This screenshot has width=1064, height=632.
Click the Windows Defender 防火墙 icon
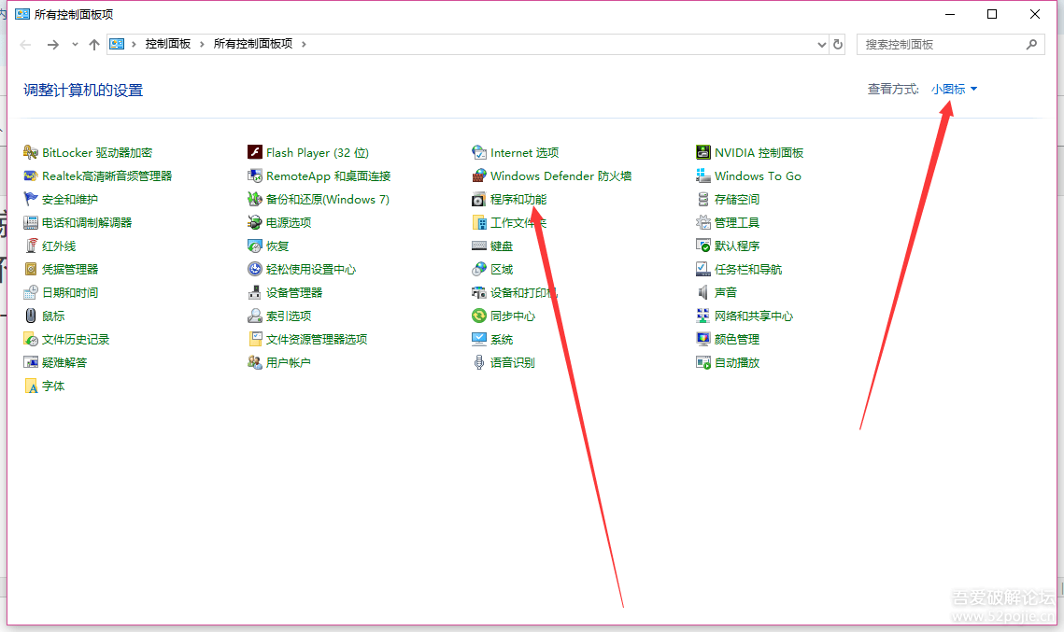479,176
